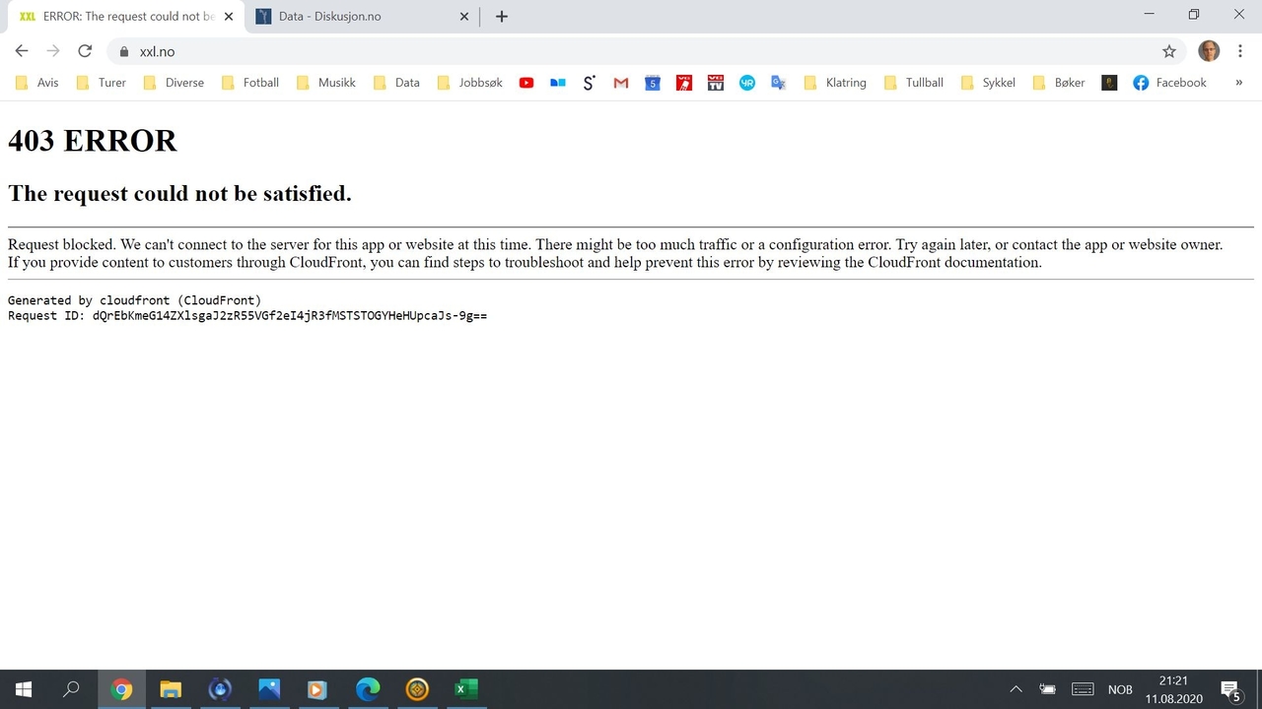Open Windows taskbar search
1262x709 pixels.
71,689
